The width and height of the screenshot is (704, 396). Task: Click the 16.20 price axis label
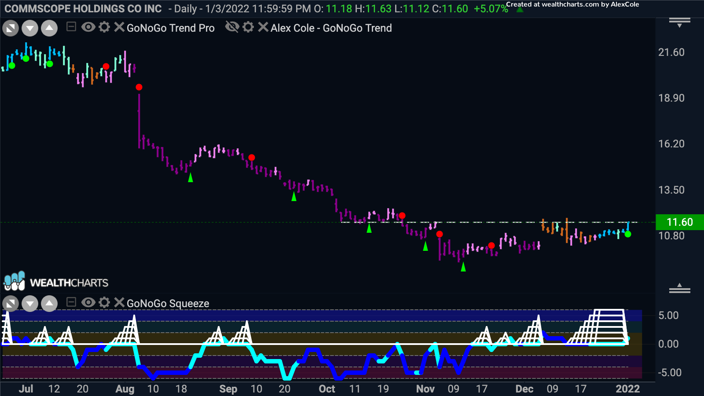(671, 144)
